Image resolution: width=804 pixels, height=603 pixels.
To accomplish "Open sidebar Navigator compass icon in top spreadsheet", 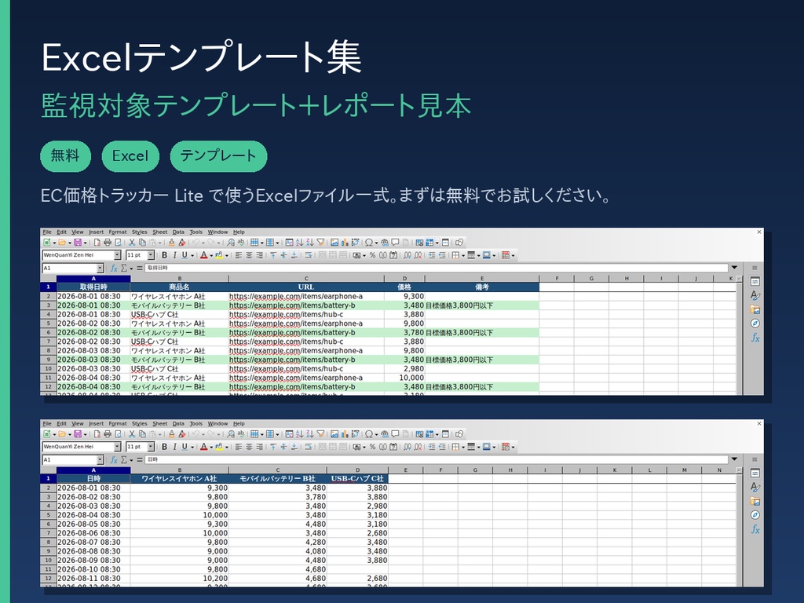I will click(x=755, y=323).
